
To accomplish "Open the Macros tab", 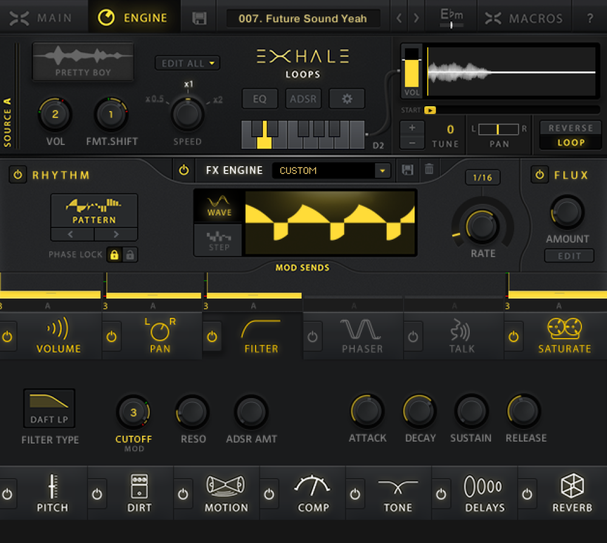I will point(522,18).
